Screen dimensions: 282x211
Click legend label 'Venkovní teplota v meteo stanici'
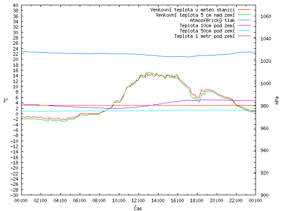(193, 10)
